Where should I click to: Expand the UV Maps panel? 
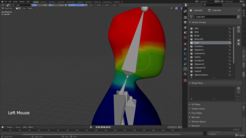tap(189, 104)
